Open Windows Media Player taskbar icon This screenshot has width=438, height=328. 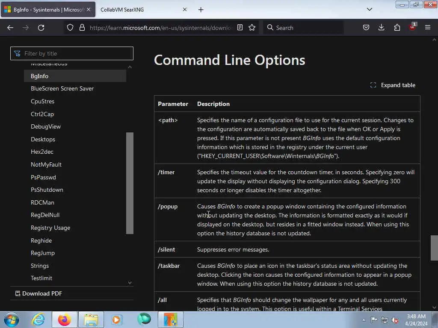click(x=117, y=319)
